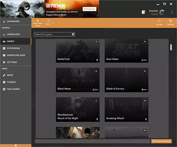Open the three-dot more menu
The width and height of the screenshot is (177, 147).
pyautogui.click(x=172, y=12)
